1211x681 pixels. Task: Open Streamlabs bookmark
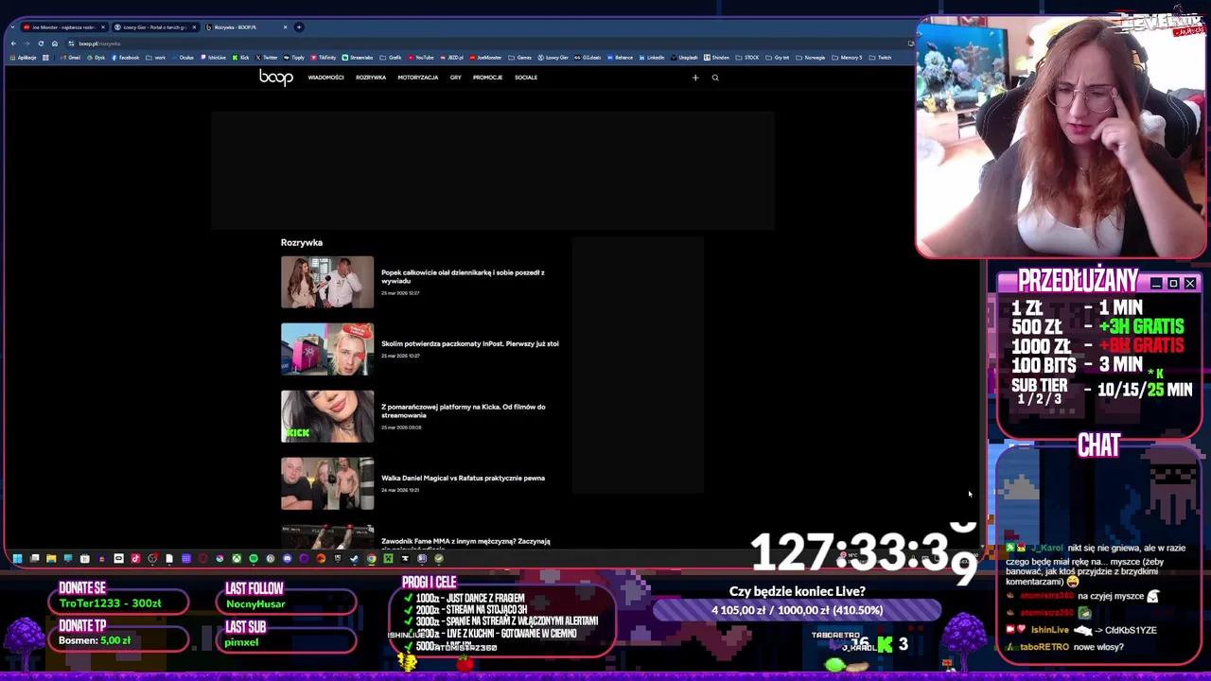pyautogui.click(x=359, y=58)
